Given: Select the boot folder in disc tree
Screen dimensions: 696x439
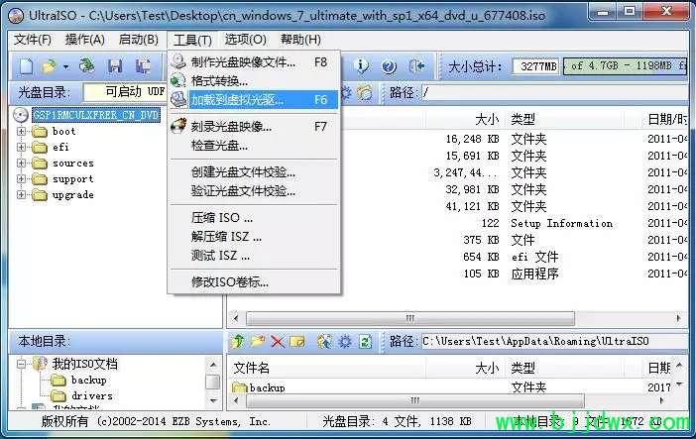Looking at the screenshot, I should tap(63, 132).
